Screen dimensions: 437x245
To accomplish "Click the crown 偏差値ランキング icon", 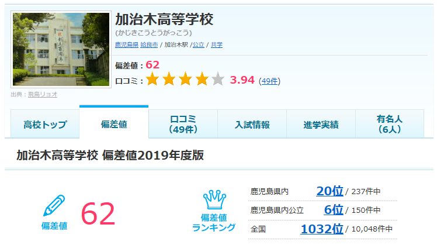I will [x=214, y=199].
